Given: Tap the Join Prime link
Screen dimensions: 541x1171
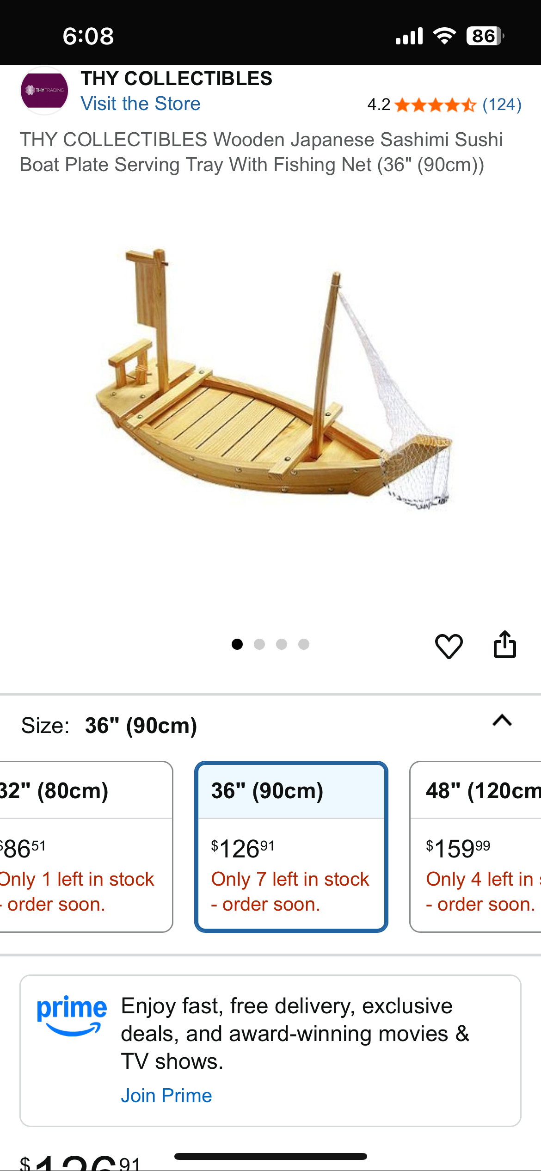Looking at the screenshot, I should pos(166,1096).
